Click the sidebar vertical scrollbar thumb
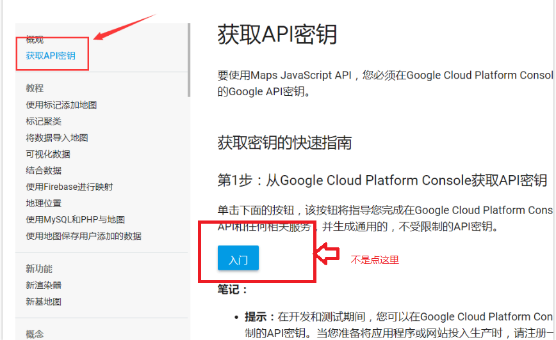Image resolution: width=556 pixels, height=340 pixels. [x=189, y=60]
